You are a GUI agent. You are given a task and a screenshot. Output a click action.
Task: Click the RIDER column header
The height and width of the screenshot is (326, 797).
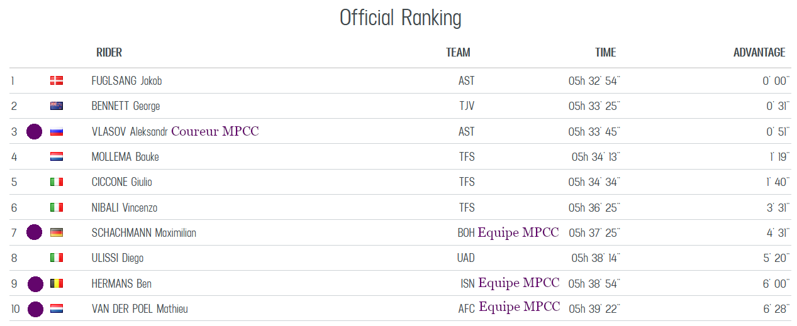(109, 53)
